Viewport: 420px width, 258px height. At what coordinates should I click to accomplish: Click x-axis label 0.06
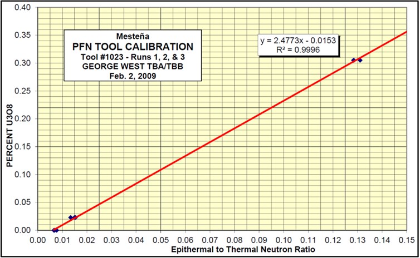pos(185,240)
